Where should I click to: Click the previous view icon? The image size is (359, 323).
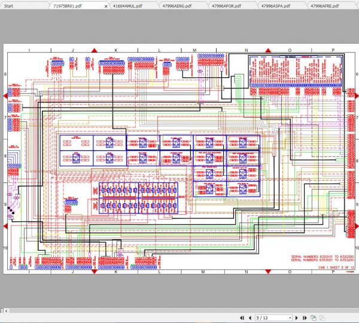click(x=314, y=317)
